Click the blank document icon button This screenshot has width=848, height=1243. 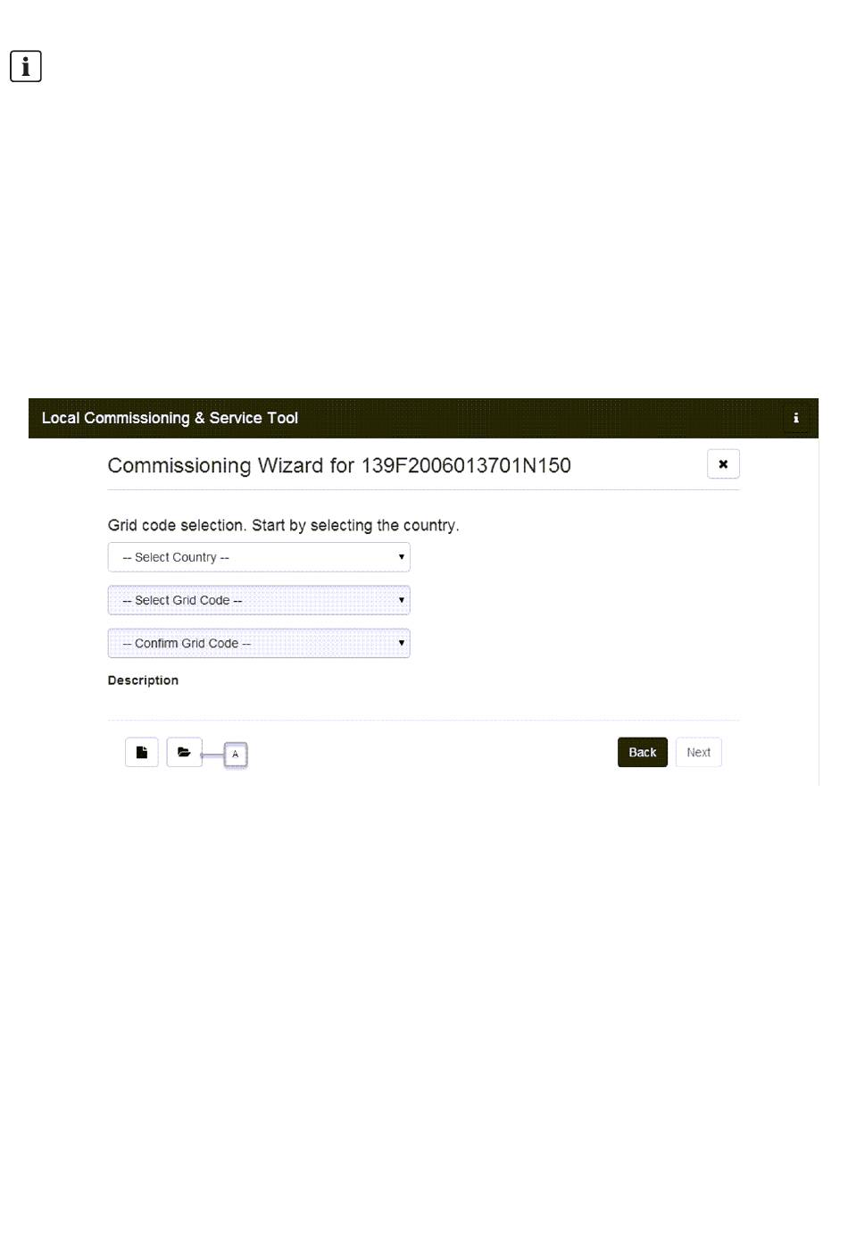coord(142,752)
